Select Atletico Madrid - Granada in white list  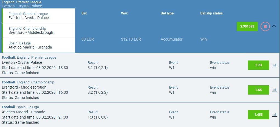pos(38,45)
